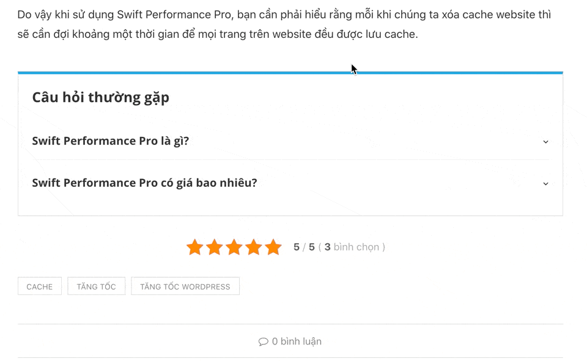Expand chevron for 'có giá bao nhiêu?' question
This screenshot has height=361, width=587.
coord(545,183)
